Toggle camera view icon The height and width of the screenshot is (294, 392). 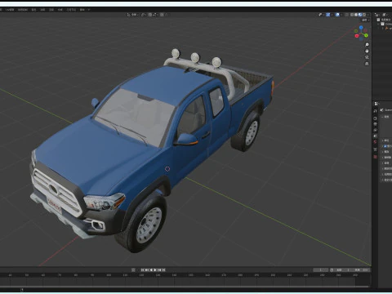pos(367,57)
